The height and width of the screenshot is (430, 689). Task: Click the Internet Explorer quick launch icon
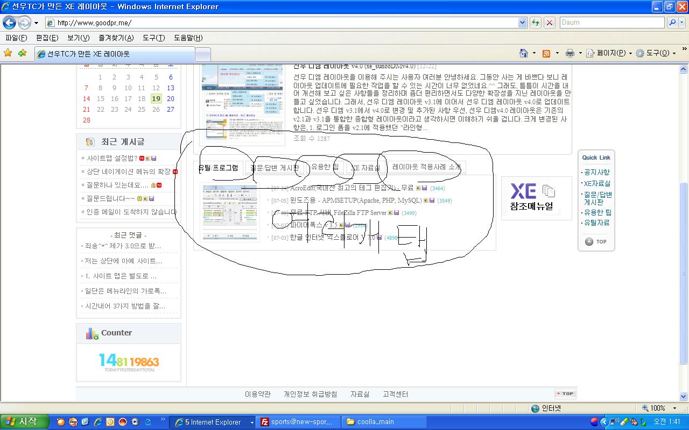pyautogui.click(x=98, y=422)
